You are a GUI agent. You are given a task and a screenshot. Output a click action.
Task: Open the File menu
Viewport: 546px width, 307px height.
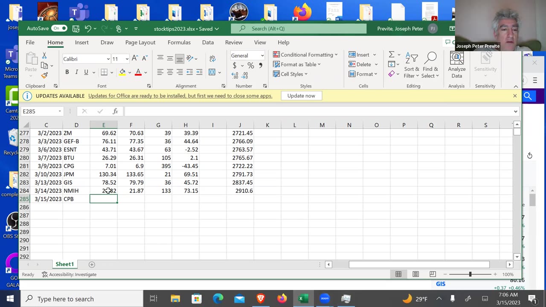point(30,42)
